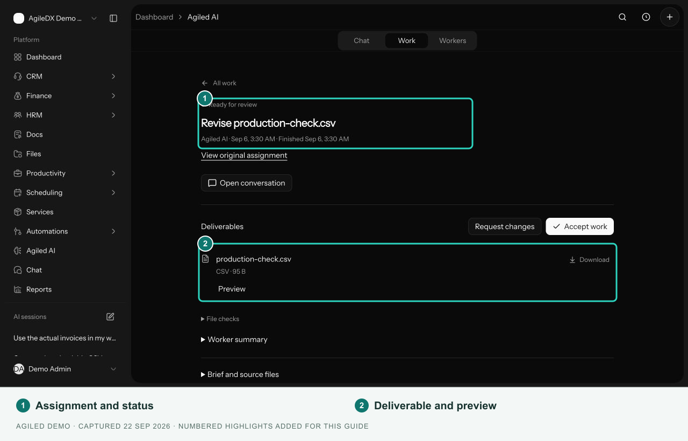This screenshot has height=441, width=688.
Task: Switch to the Workers tab
Action: pos(453,41)
